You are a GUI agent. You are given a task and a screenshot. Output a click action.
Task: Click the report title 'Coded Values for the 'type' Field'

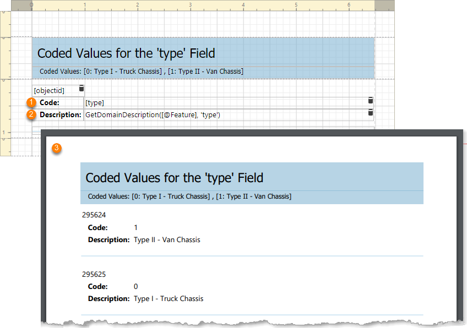pos(126,53)
